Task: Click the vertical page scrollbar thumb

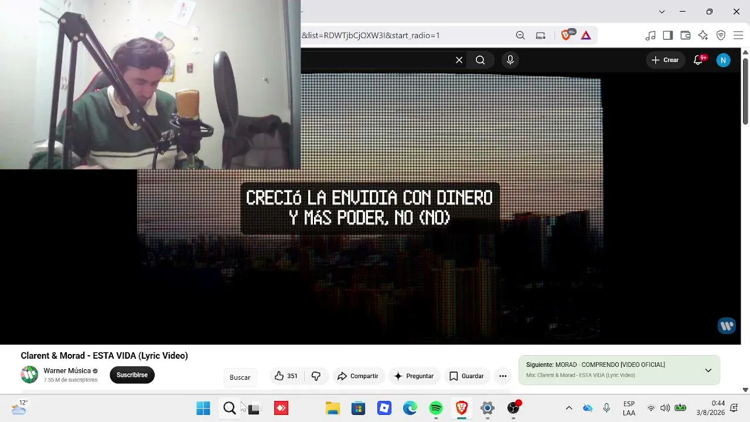Action: point(745,90)
